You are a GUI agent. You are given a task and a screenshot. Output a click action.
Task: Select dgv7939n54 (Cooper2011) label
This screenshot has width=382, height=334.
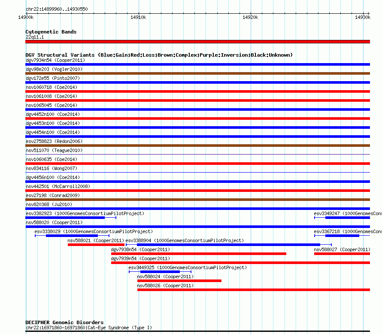pos(140,259)
